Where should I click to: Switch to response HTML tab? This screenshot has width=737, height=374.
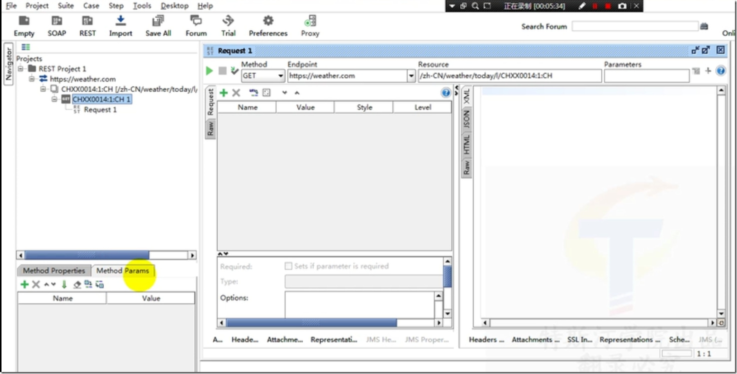tap(466, 144)
